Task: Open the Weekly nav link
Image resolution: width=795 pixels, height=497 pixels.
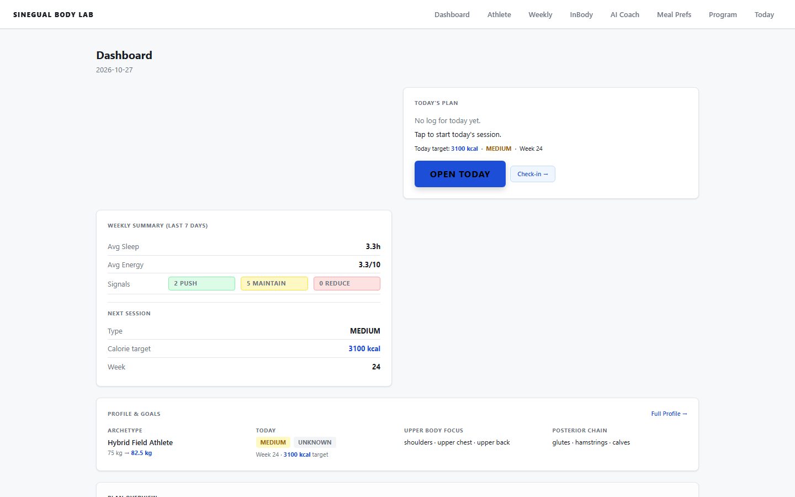Action: (x=540, y=15)
